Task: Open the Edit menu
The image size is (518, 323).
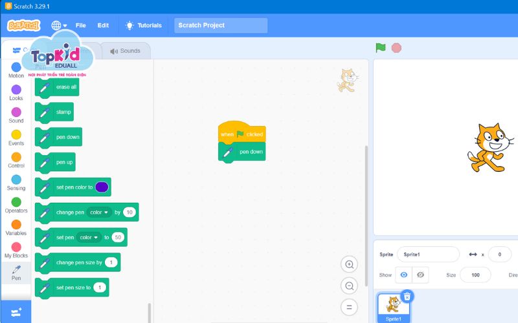Action: 103,25
